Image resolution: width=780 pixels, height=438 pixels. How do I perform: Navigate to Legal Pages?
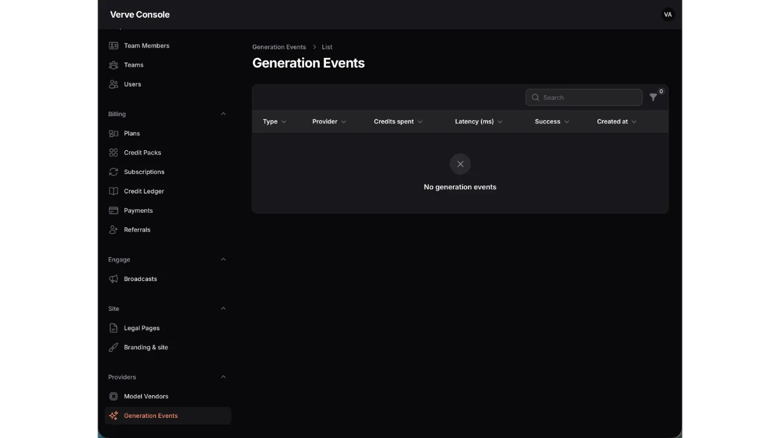coord(168,328)
